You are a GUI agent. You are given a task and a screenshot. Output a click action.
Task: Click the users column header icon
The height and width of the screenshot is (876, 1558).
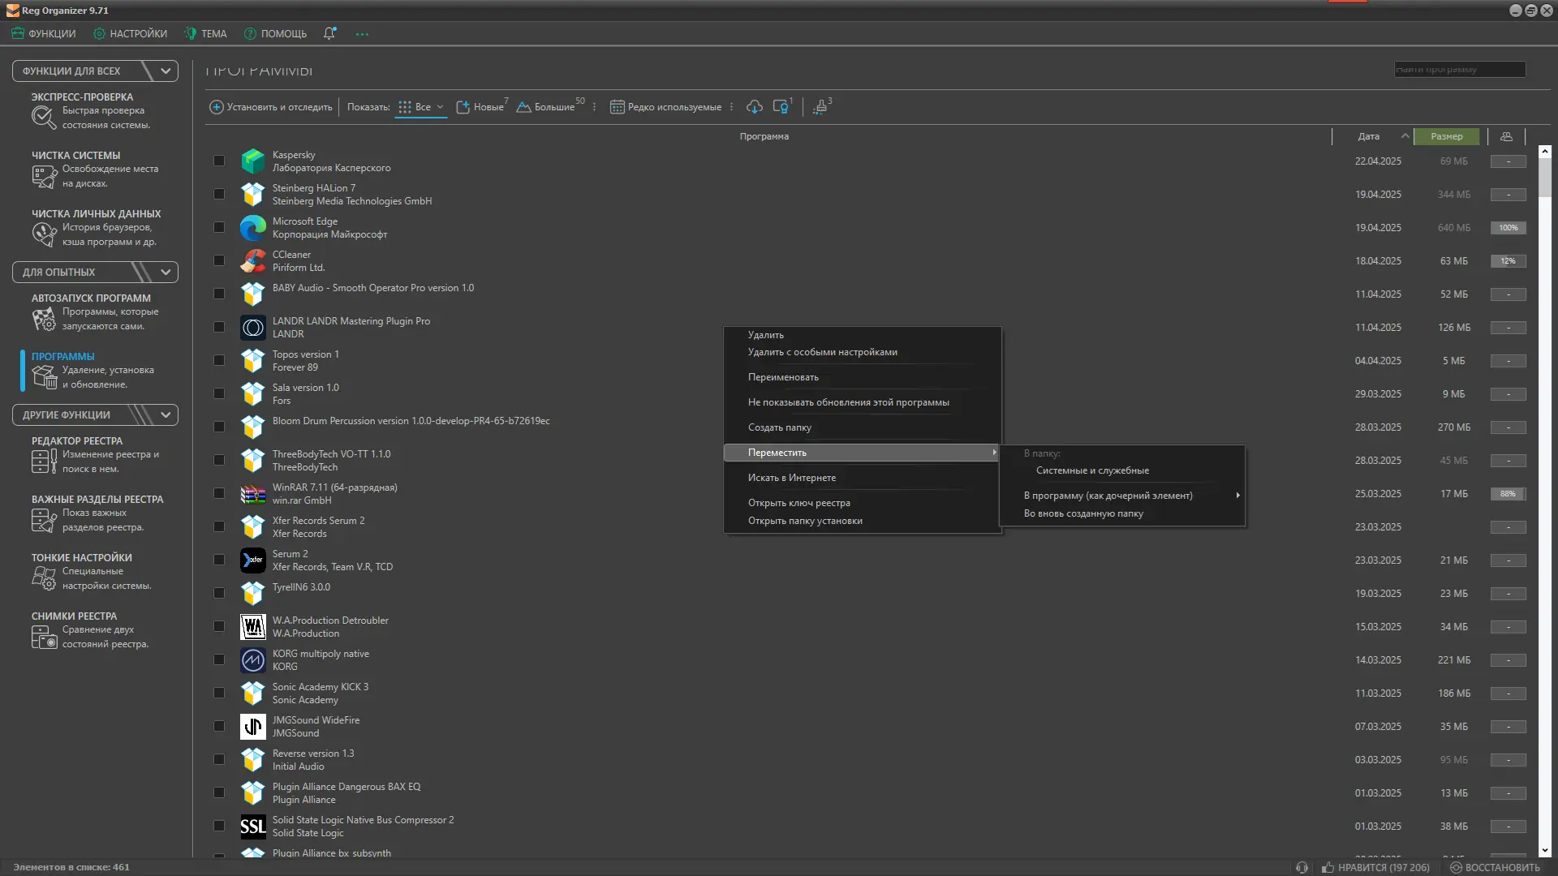1506,136
